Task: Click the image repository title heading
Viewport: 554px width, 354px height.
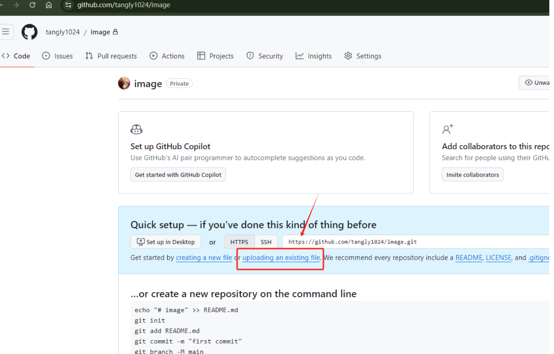Action: coord(148,84)
